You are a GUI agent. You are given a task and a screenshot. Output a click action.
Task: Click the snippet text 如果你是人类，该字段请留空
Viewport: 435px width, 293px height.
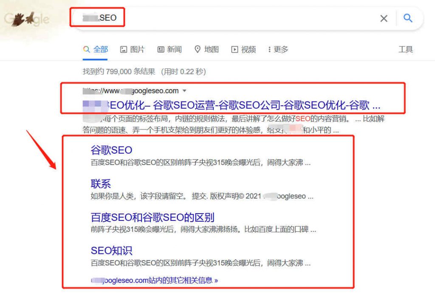(x=139, y=196)
